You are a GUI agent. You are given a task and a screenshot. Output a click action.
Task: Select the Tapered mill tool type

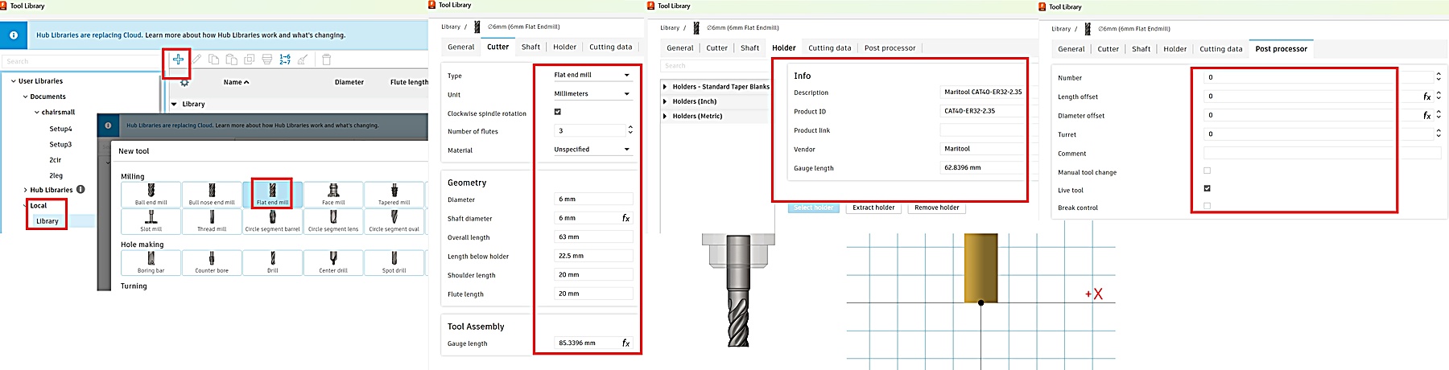pyautogui.click(x=394, y=195)
